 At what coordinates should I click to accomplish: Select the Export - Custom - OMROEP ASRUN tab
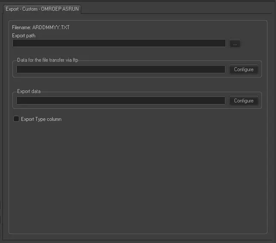pos(42,9)
